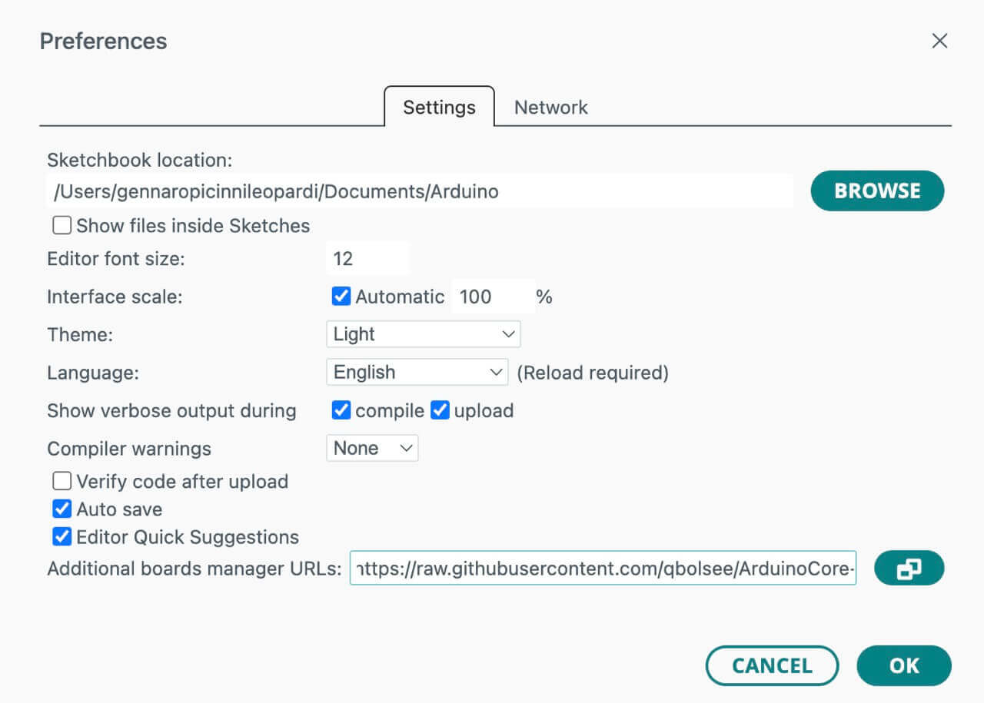Open the Theme dropdown showing Light
Screen dimensions: 984x703
(x=423, y=333)
